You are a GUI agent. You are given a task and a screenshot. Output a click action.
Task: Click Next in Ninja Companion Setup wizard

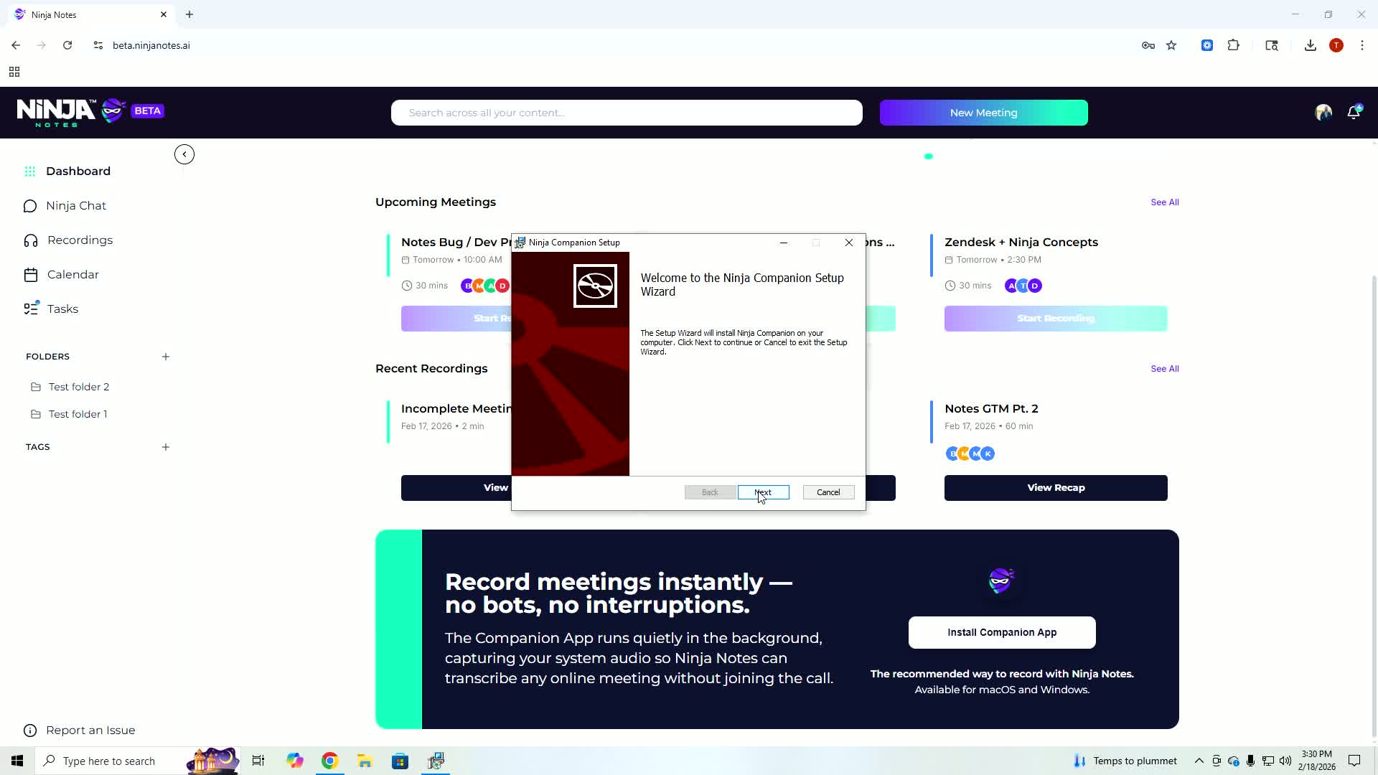click(x=763, y=492)
